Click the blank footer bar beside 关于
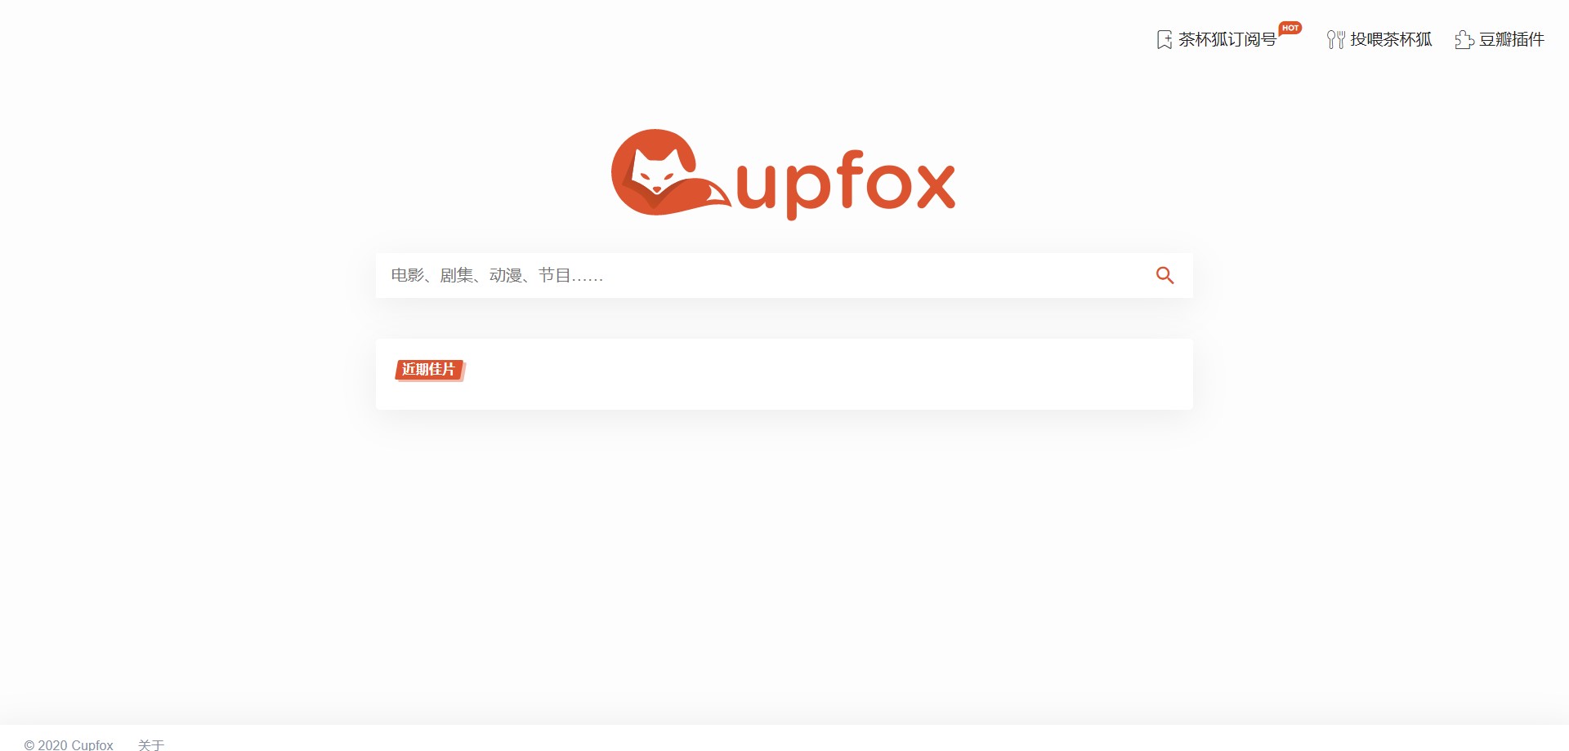Viewport: 1569px width, 751px height. coord(817,739)
